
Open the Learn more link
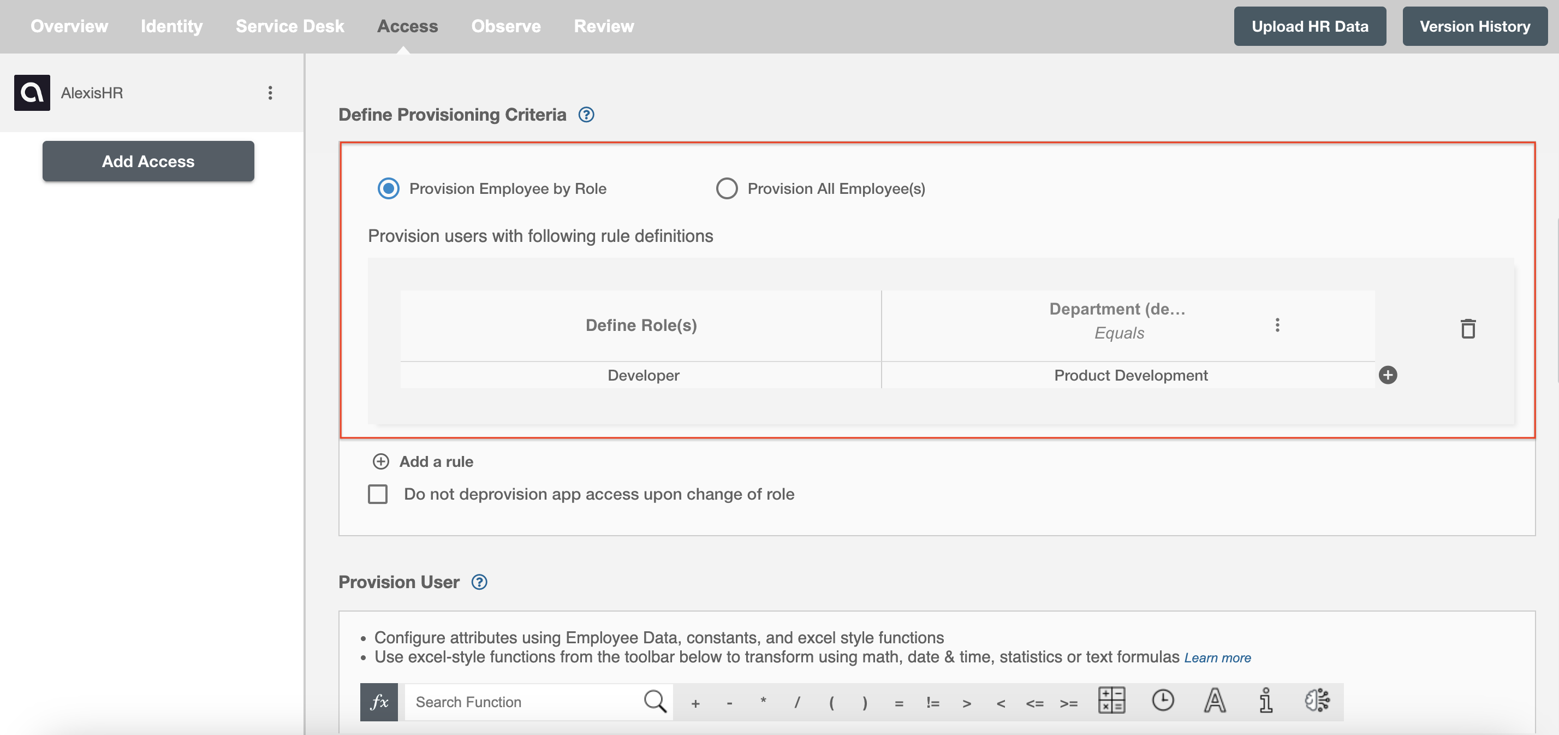tap(1217, 657)
